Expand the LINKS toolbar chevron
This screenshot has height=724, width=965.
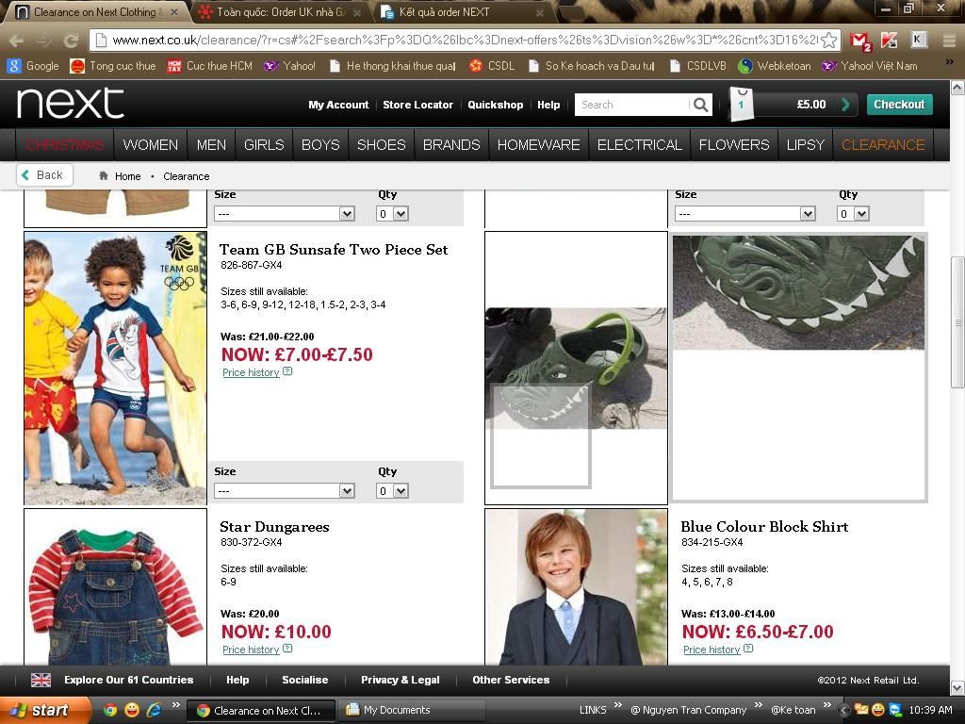[618, 705]
